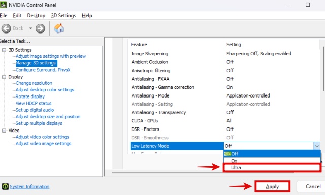The image size is (325, 195).
Task: Open System Information link
Action: tap(29, 187)
